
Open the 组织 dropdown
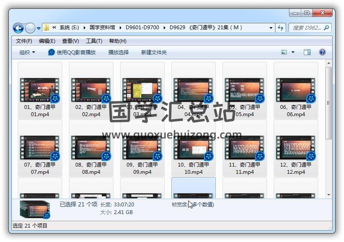tap(27, 52)
